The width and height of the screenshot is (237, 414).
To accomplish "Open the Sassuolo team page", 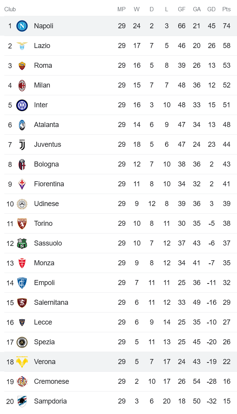I will tap(48, 243).
